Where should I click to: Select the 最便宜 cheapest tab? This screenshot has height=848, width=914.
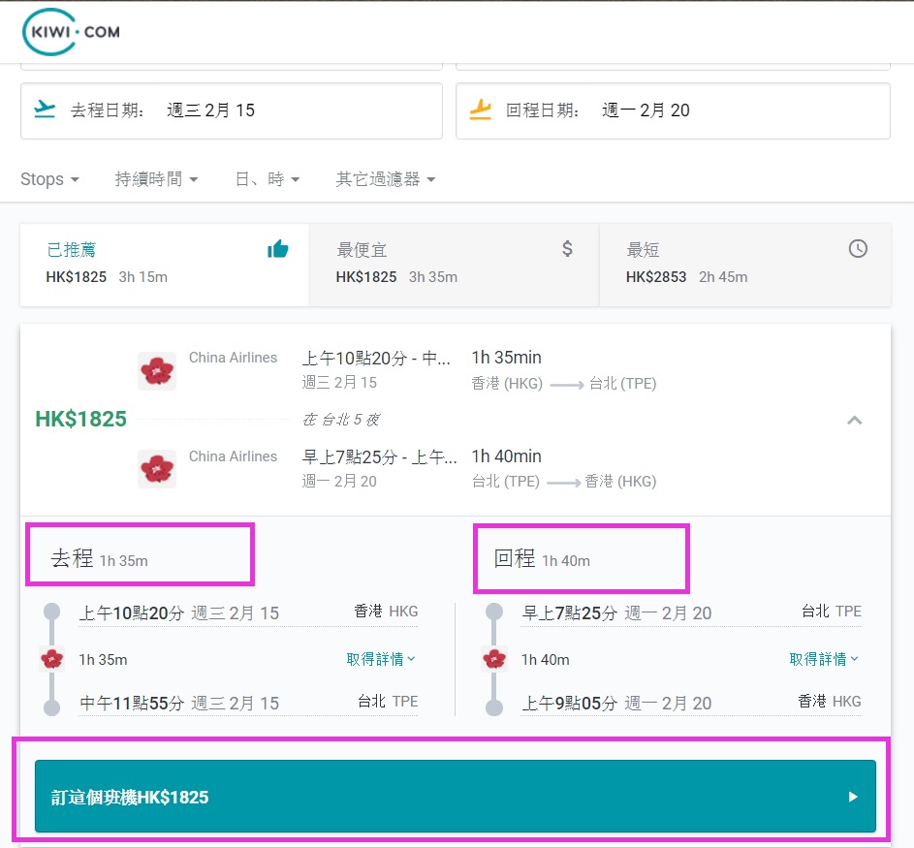pos(454,265)
